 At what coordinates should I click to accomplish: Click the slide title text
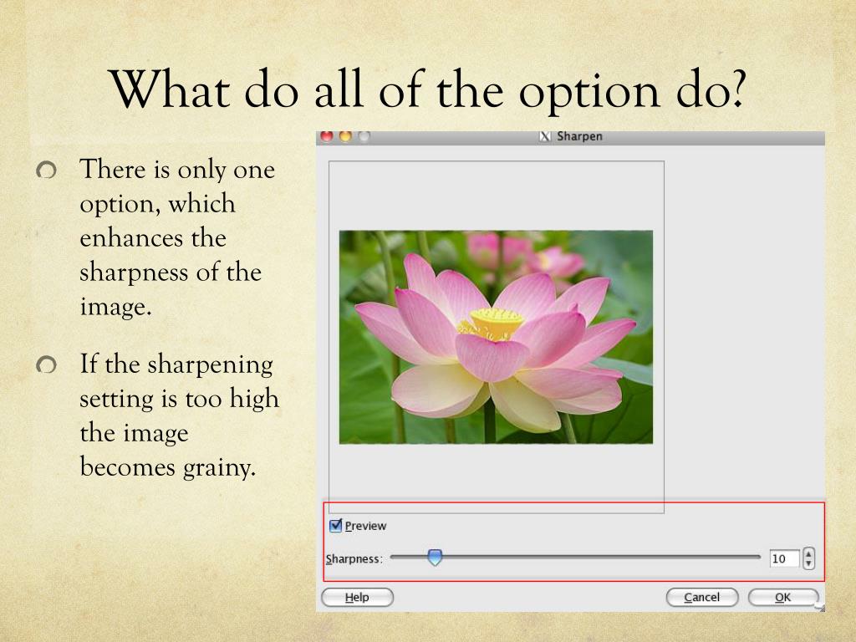click(x=428, y=89)
